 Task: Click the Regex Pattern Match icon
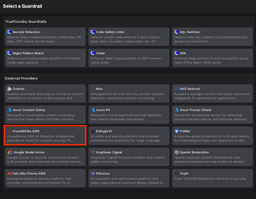pyautogui.click(x=10, y=53)
